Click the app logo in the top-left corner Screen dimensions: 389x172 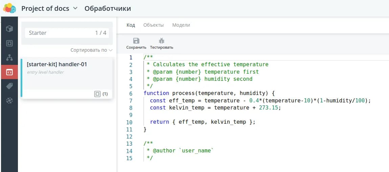[x=9, y=8]
